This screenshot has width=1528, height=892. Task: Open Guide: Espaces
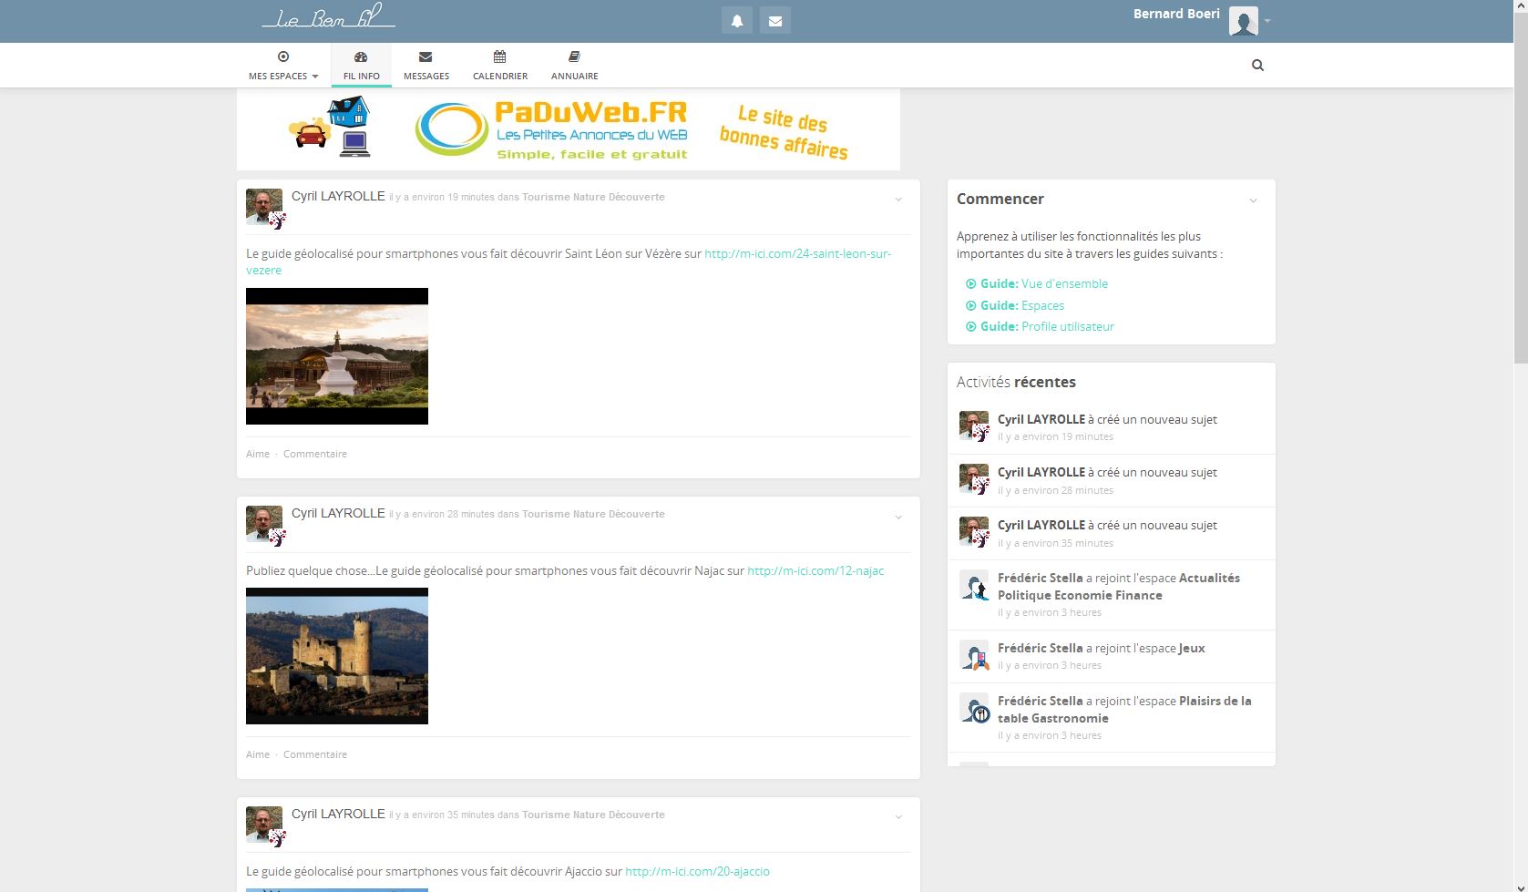[x=1015, y=305]
